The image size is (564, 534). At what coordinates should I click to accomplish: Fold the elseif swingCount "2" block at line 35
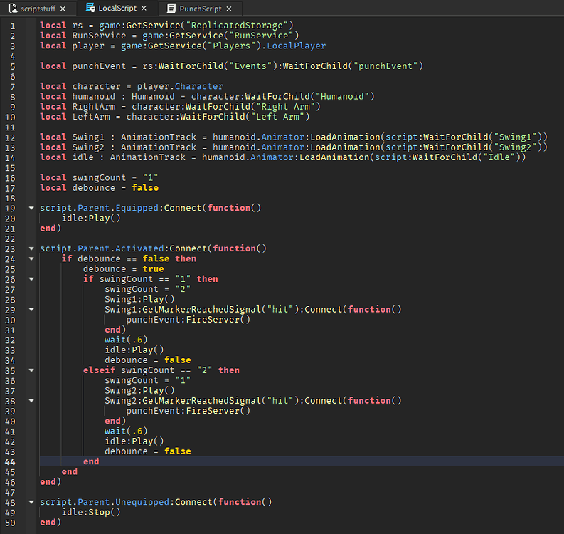pos(31,370)
